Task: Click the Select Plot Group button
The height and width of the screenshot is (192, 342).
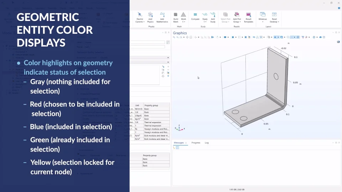Action: 225,17
